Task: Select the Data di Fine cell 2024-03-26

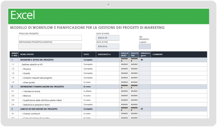Action: pyautogui.click(x=108, y=47)
